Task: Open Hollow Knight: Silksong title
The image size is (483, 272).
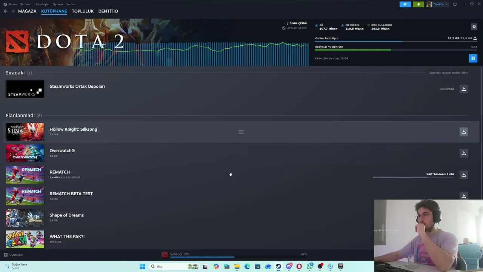Action: [x=73, y=129]
